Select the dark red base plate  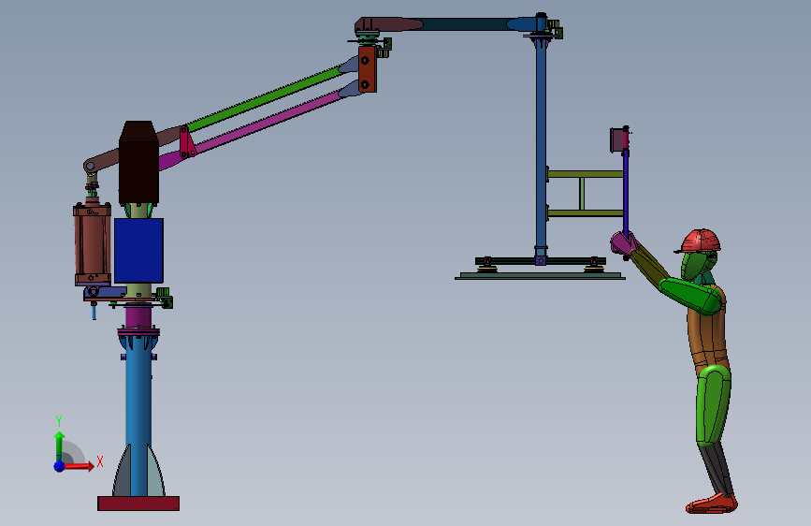138,504
